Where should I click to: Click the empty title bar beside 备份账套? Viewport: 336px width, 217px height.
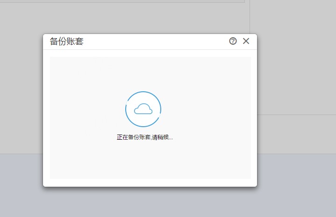154,41
